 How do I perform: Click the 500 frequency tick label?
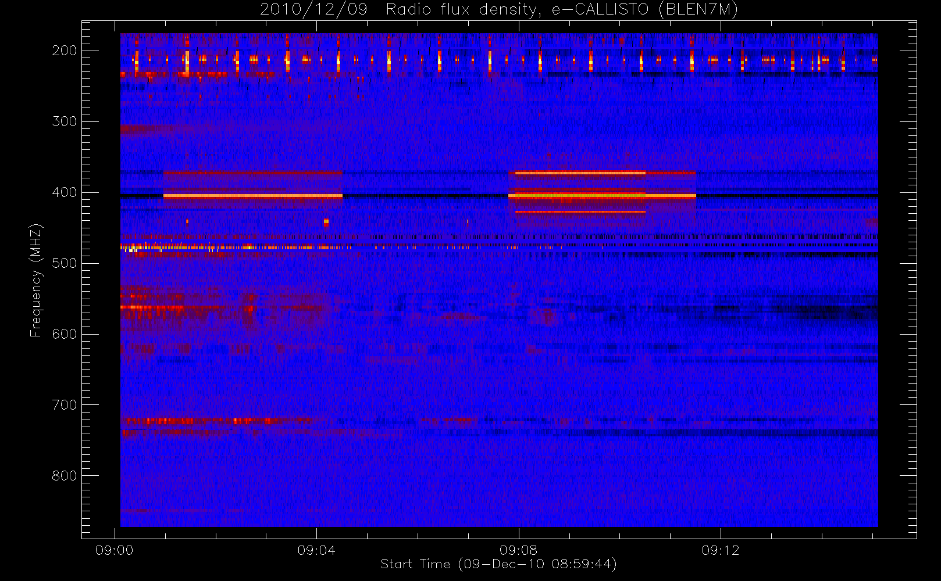[65, 263]
